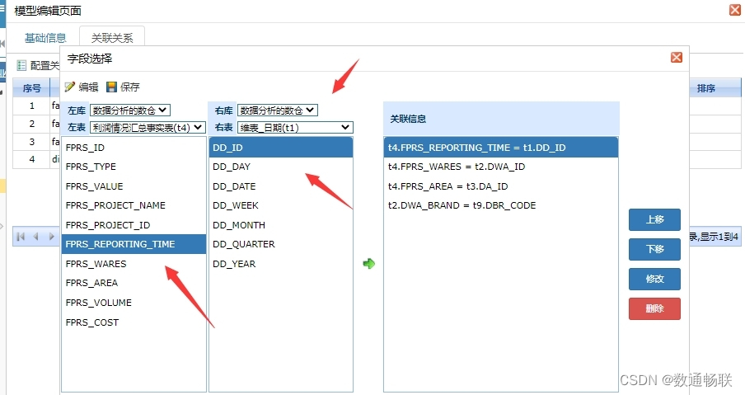Screen dimensions: 745x395
Task: Select FPRS_PROJECT_ID field
Action: click(x=134, y=225)
